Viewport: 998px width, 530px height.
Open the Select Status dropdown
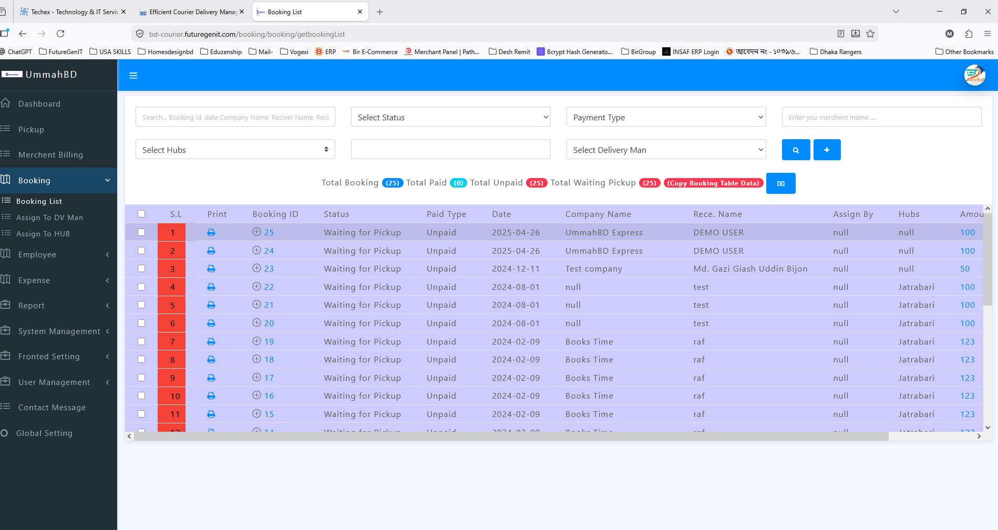[450, 117]
